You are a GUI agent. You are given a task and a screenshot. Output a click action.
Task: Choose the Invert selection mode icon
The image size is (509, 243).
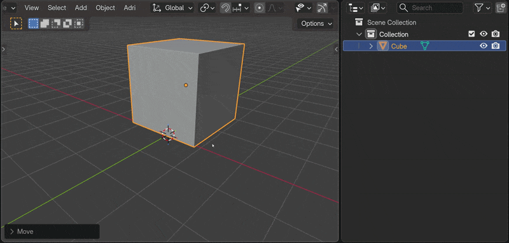[67, 24]
